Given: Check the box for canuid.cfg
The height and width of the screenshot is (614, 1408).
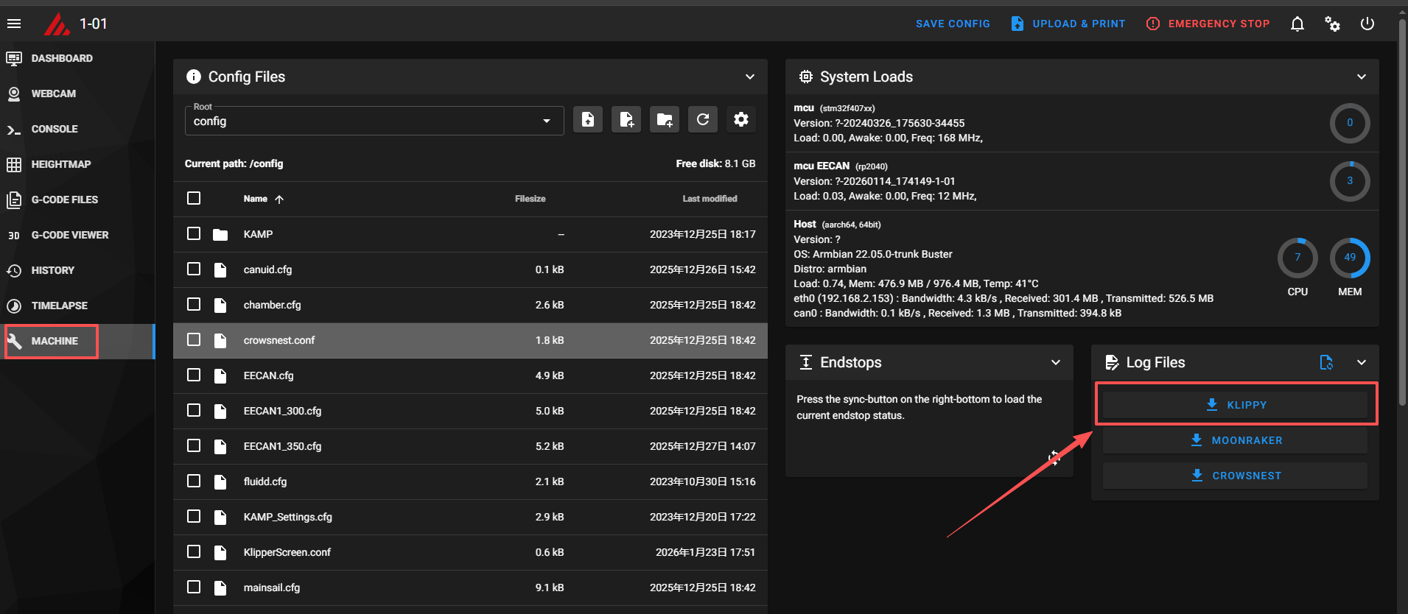Looking at the screenshot, I should click(194, 269).
